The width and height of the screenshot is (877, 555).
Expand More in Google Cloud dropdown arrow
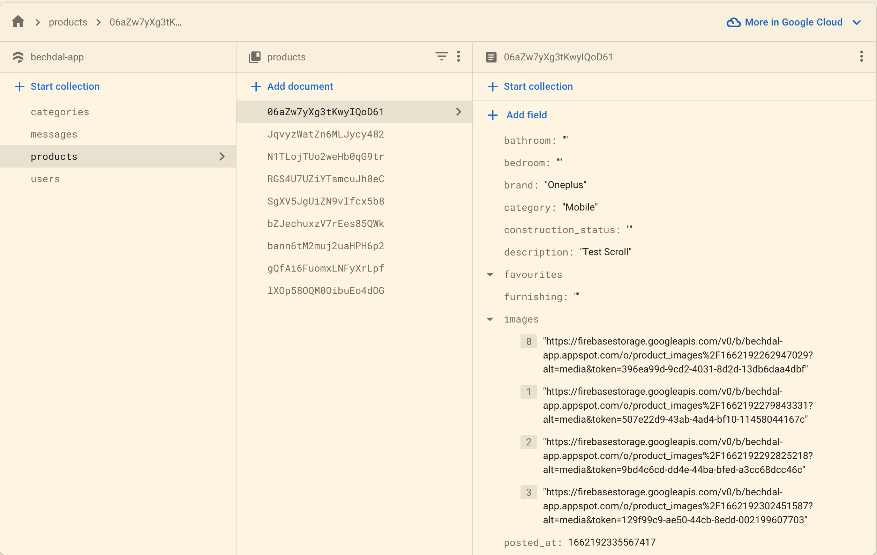857,22
